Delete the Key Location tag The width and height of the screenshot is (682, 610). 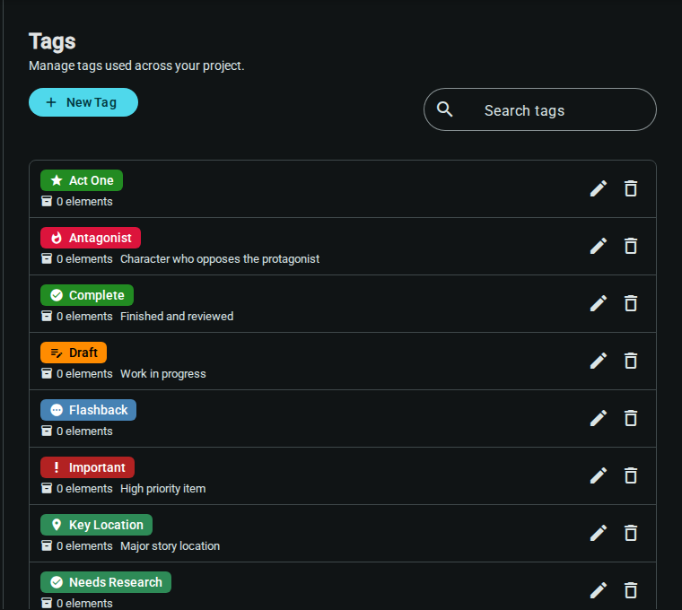tap(631, 533)
